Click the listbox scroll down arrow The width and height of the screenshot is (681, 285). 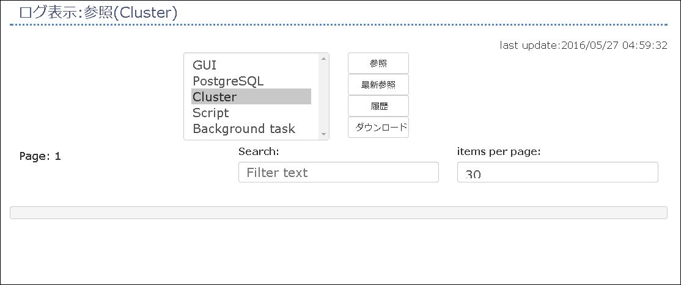tap(323, 134)
